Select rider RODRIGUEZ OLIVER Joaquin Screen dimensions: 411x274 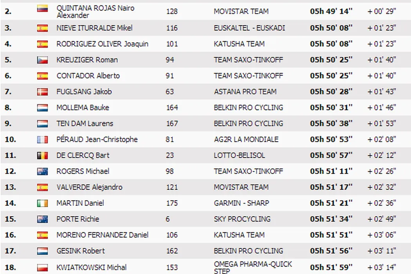coord(102,44)
